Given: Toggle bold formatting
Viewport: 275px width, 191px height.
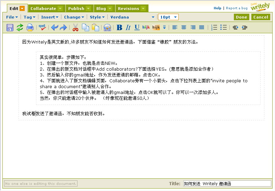Looking at the screenshot, I should (x=119, y=27).
